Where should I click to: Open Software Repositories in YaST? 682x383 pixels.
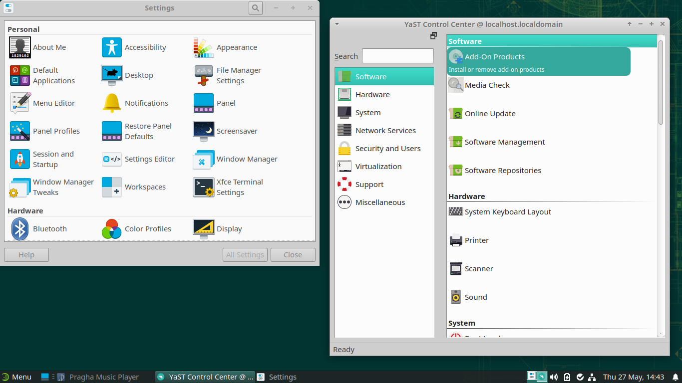[x=495, y=171]
